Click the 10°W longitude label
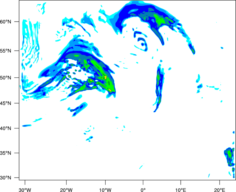Screen dimensions: 236x192 click(x=105, y=190)
